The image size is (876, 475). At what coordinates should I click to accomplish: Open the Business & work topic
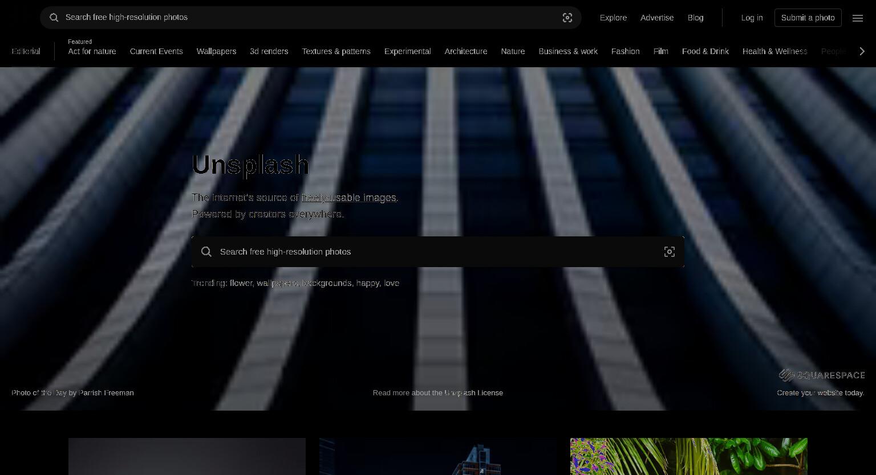click(568, 51)
